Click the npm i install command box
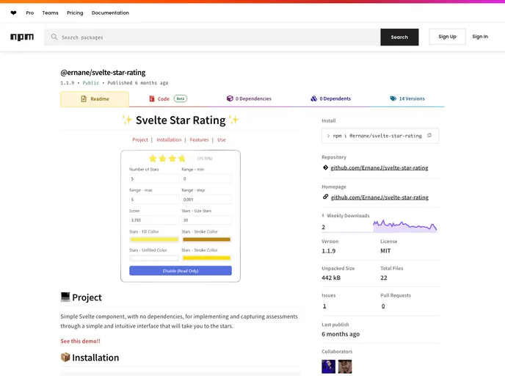The image size is (505, 376). pyautogui.click(x=380, y=136)
